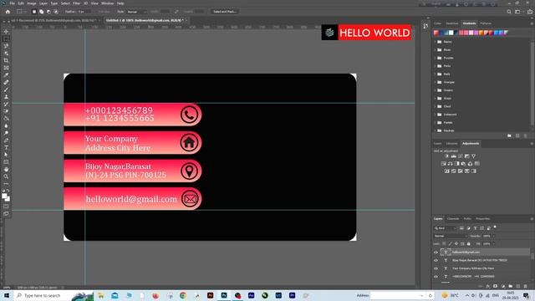Image resolution: width=535 pixels, height=301 pixels.
Task: Expand the Greens gradient folder
Action: 435,90
